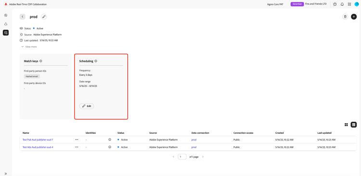Click the Edit button in Scheduling card

pos(87,106)
